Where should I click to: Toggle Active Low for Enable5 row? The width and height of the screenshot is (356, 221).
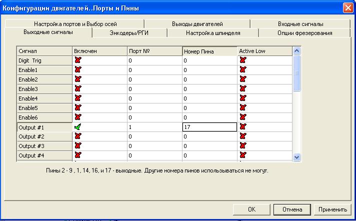[243, 107]
